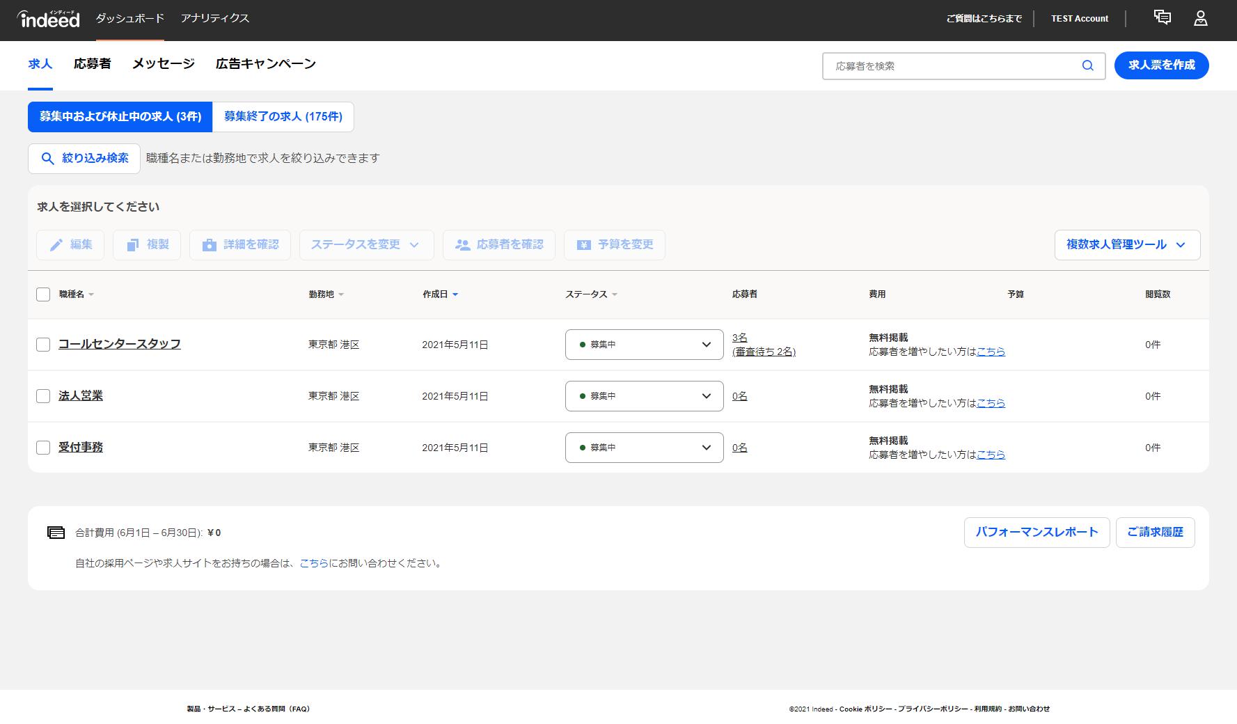Click the 複製 duplicate icon

pos(132,245)
